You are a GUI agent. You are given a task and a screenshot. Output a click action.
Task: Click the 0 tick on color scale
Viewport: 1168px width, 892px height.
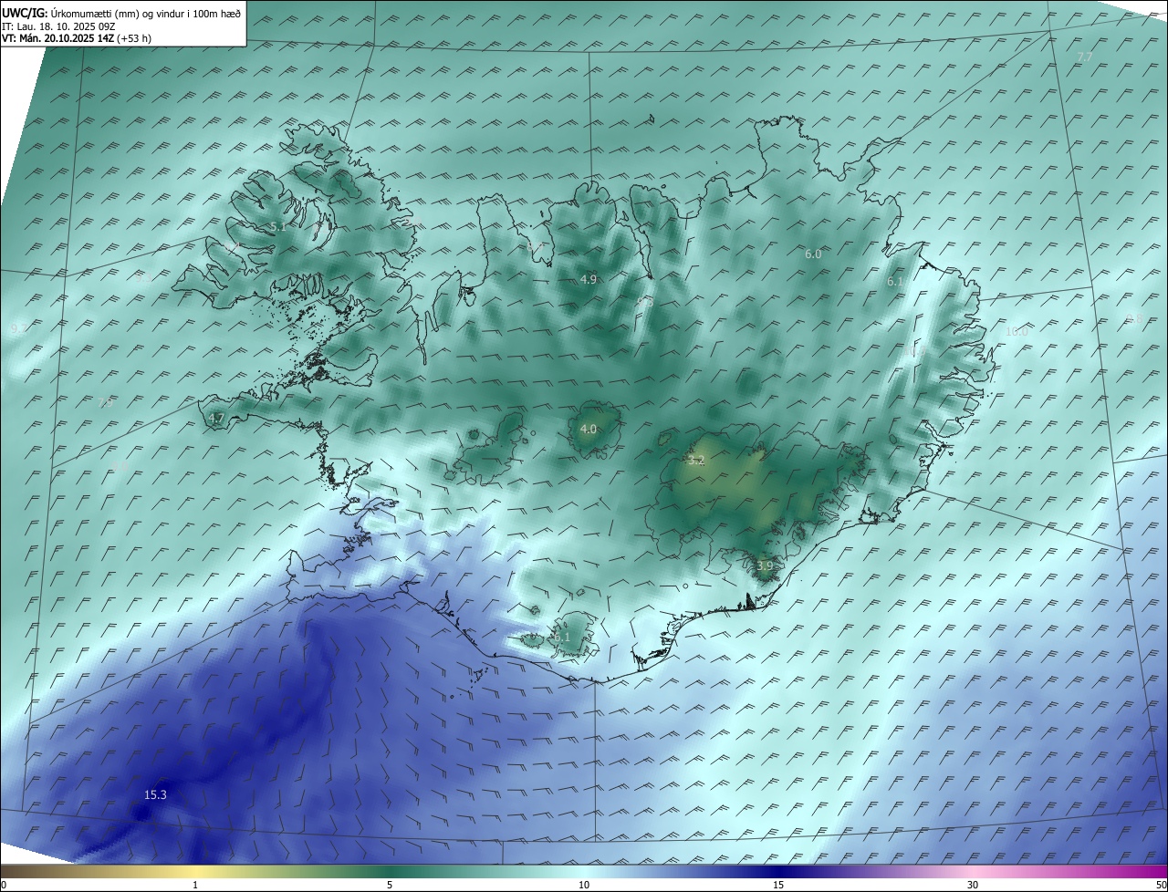(x=4, y=885)
